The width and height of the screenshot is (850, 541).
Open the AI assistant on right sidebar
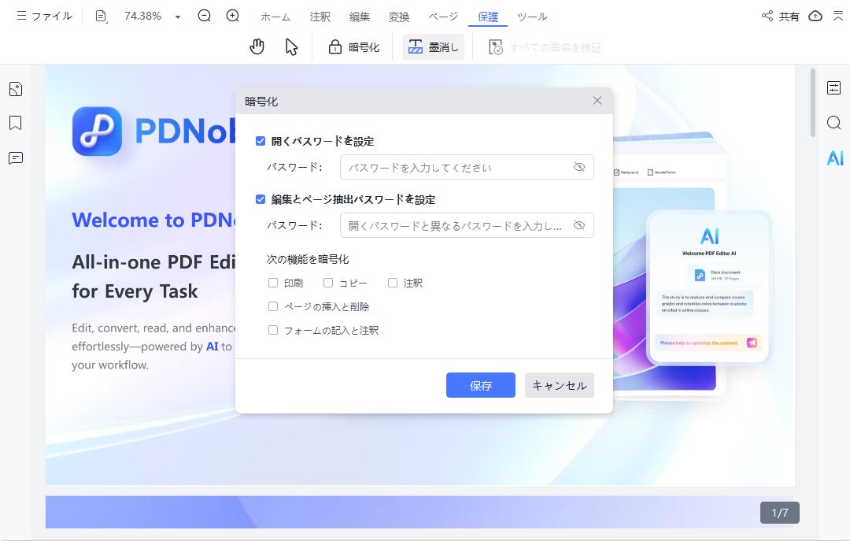(835, 158)
